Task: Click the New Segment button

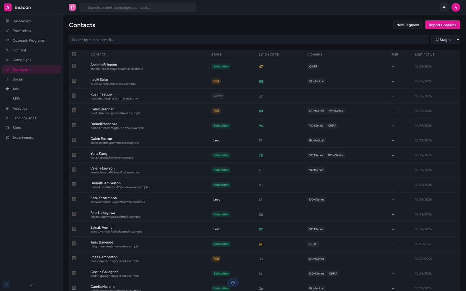Action: click(x=408, y=25)
